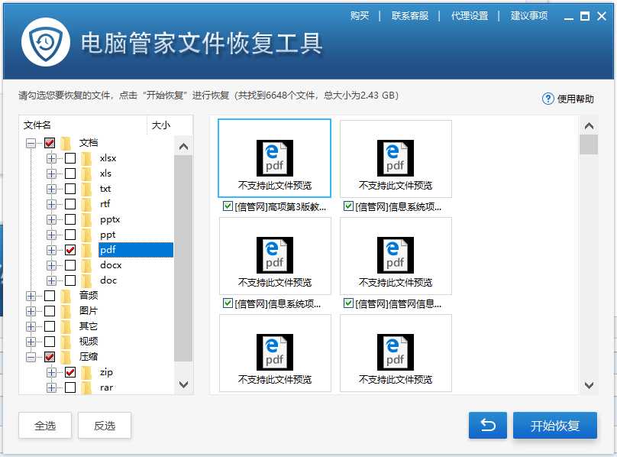The width and height of the screenshot is (617, 457).
Task: Uncheck the zip folder checkbox
Action: click(70, 372)
